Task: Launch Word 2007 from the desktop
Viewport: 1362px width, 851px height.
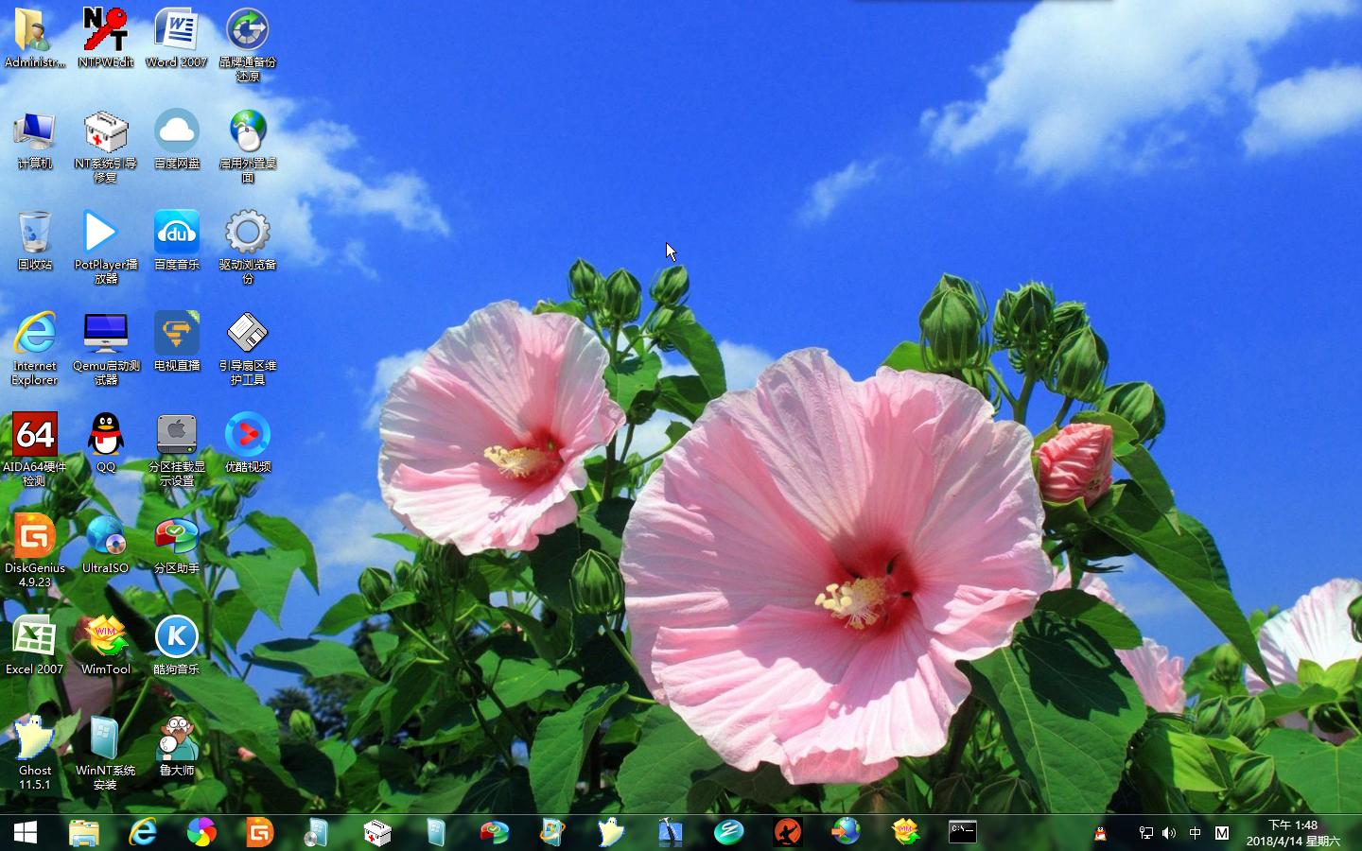Action: pyautogui.click(x=177, y=38)
